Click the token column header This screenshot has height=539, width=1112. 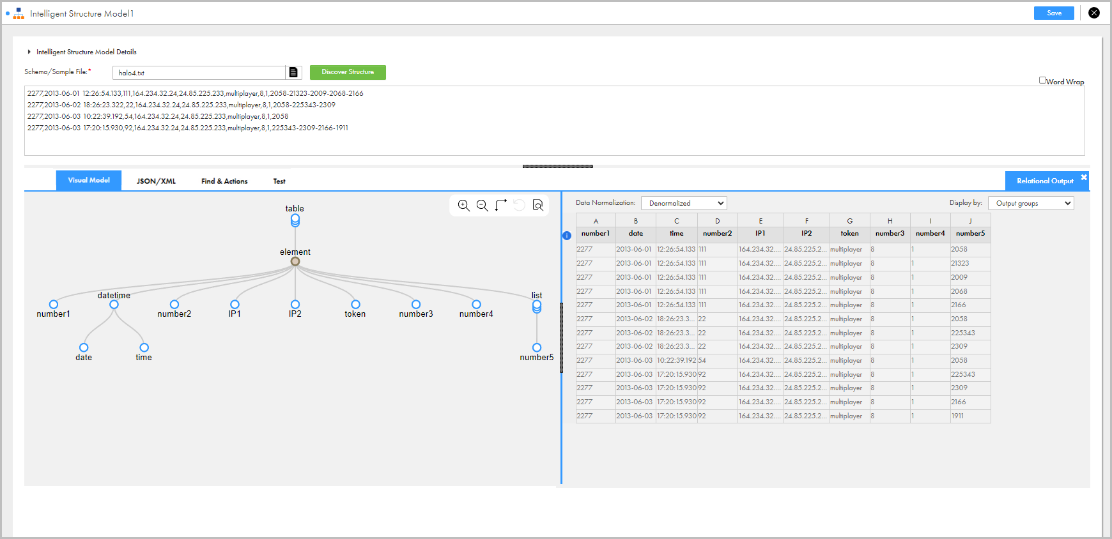(x=850, y=234)
